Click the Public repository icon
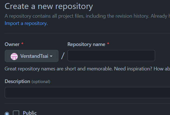 coord(16,113)
